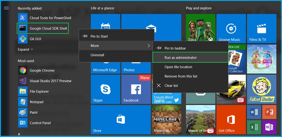This screenshot has width=282, height=137.
Task: Open the Groove Music tile
Action: tap(231, 29)
